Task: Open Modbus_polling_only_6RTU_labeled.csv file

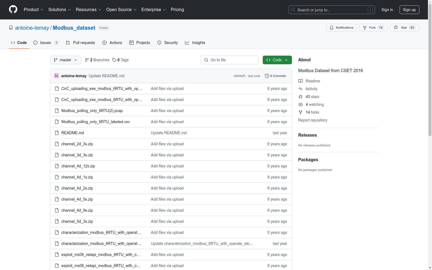Action: click(x=96, y=122)
